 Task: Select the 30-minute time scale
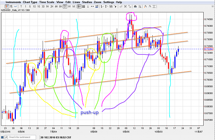coord(43,7)
